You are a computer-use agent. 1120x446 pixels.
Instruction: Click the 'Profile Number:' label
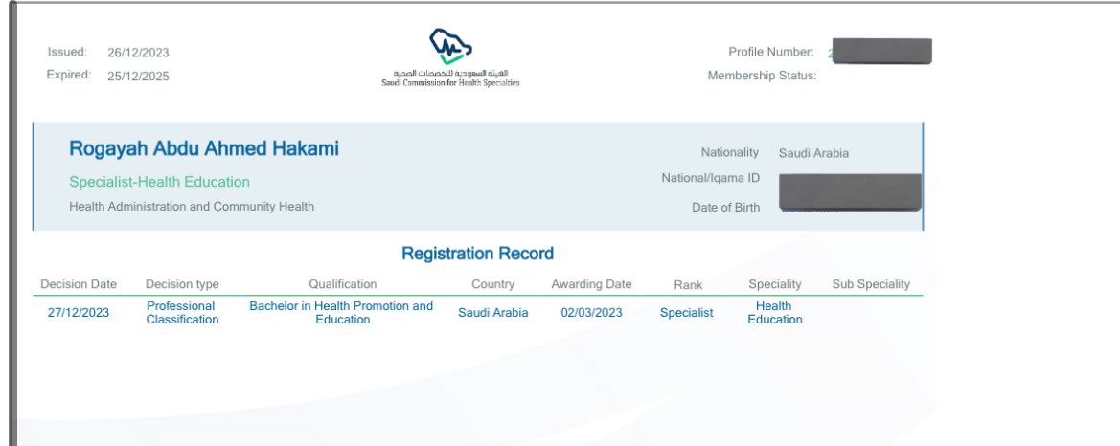(771, 52)
